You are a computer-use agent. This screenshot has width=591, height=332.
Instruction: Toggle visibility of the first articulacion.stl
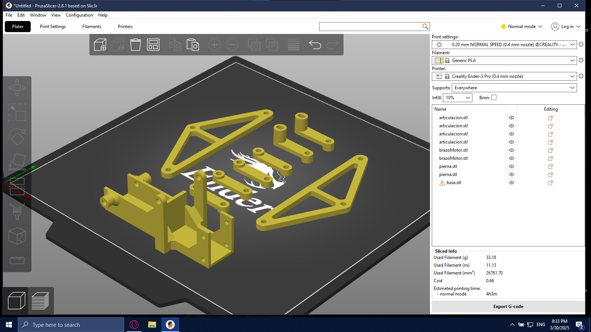point(512,118)
